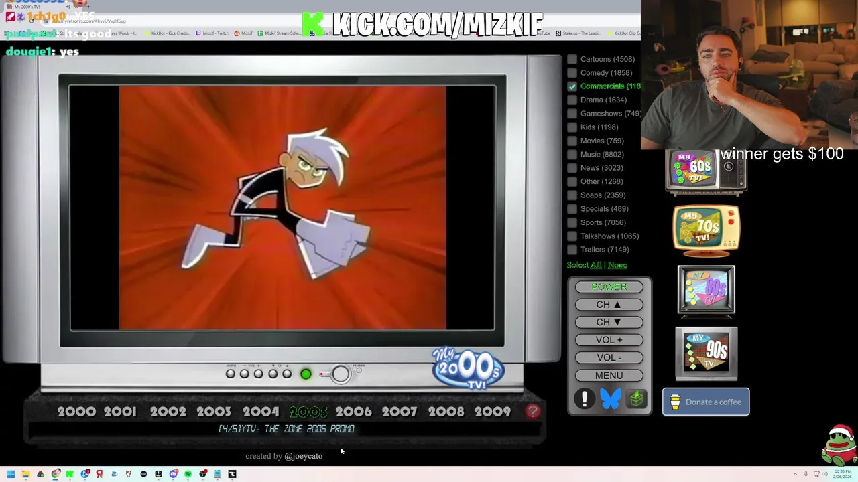Open File Explorer from the taskbar
Viewport: 858px width, 482px height.
(25, 474)
